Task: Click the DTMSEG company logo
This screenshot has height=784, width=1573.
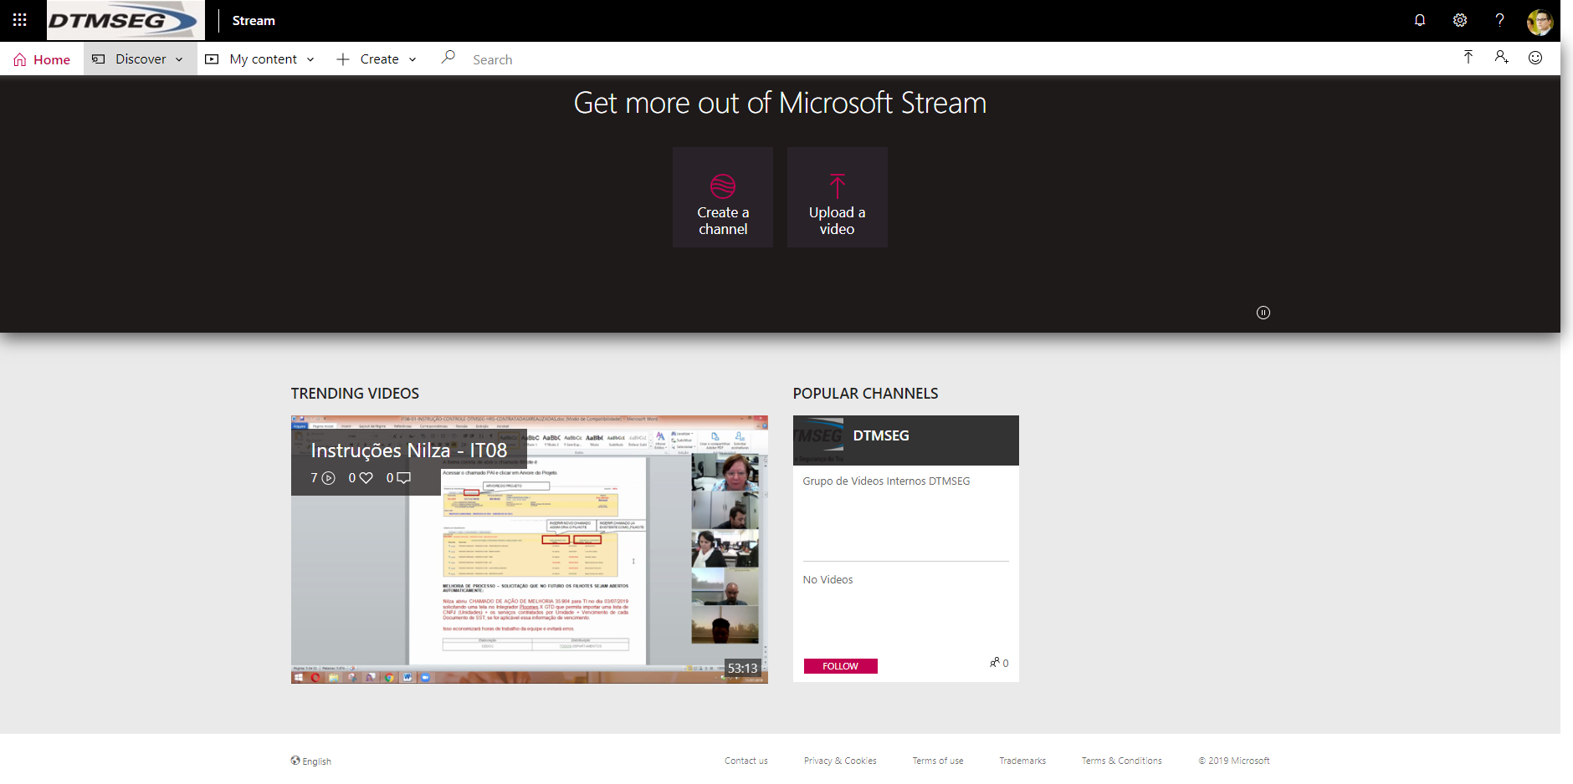Action: click(x=126, y=20)
